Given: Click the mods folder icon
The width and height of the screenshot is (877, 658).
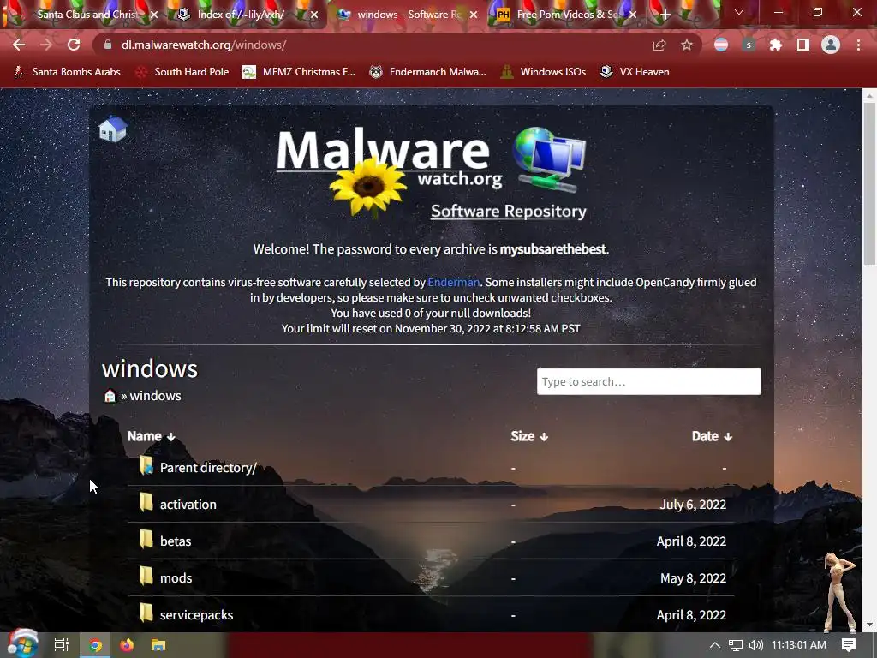Looking at the screenshot, I should 146,577.
